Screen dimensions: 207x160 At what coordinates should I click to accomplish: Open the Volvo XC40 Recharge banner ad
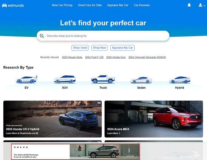click(75, 152)
